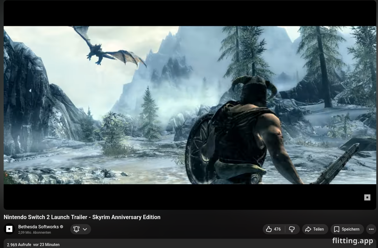
Task: Click the Bethesda Softworks channel avatar
Action: pyautogui.click(x=9, y=229)
